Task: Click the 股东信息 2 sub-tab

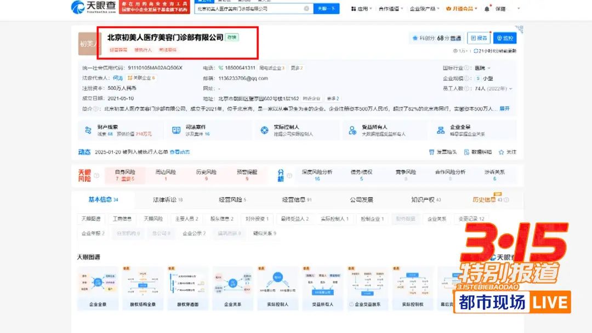Action: point(221,219)
